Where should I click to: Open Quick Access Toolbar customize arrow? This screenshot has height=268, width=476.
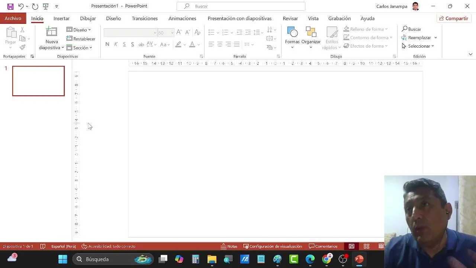(x=57, y=6)
